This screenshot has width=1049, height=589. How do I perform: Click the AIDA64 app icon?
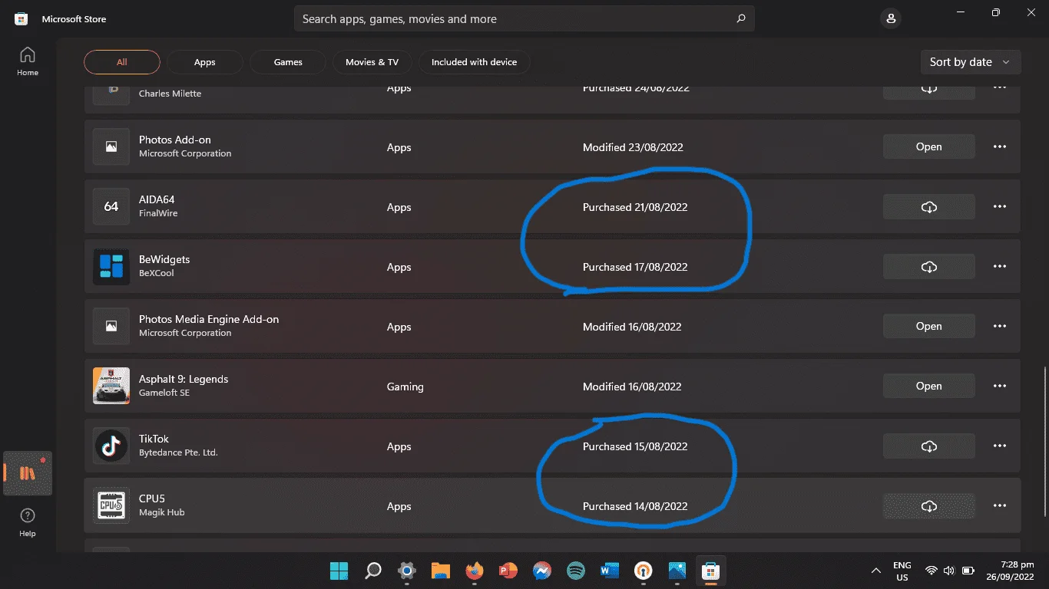pos(111,207)
